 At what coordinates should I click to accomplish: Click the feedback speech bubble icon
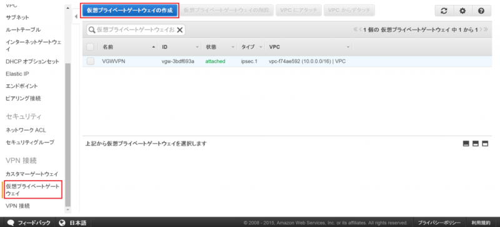pos(11,223)
